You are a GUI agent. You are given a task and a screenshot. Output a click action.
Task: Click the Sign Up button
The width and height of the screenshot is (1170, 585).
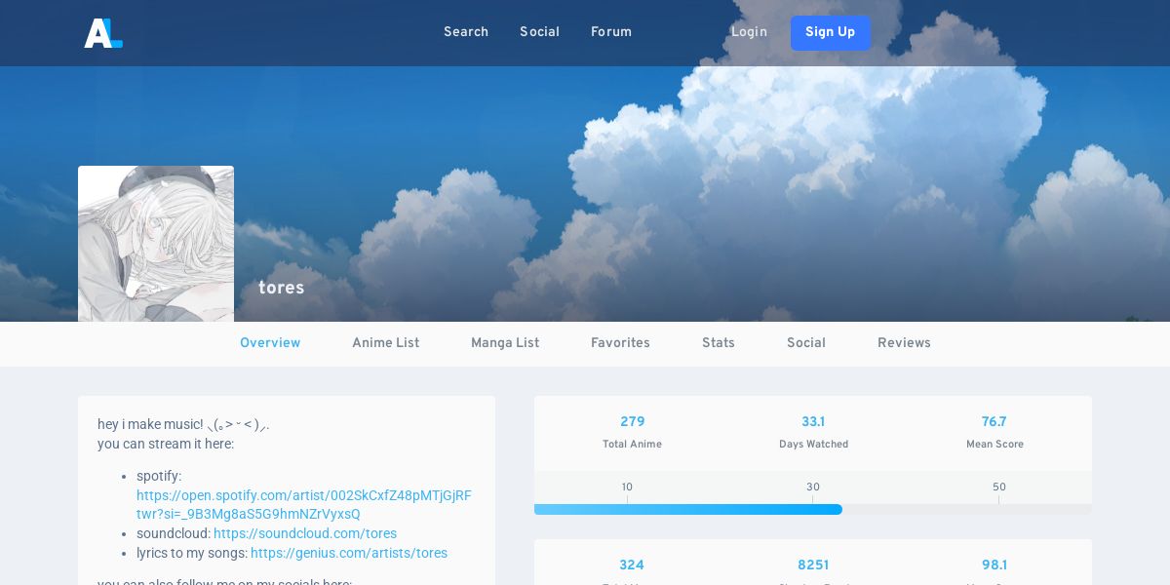[x=831, y=32]
